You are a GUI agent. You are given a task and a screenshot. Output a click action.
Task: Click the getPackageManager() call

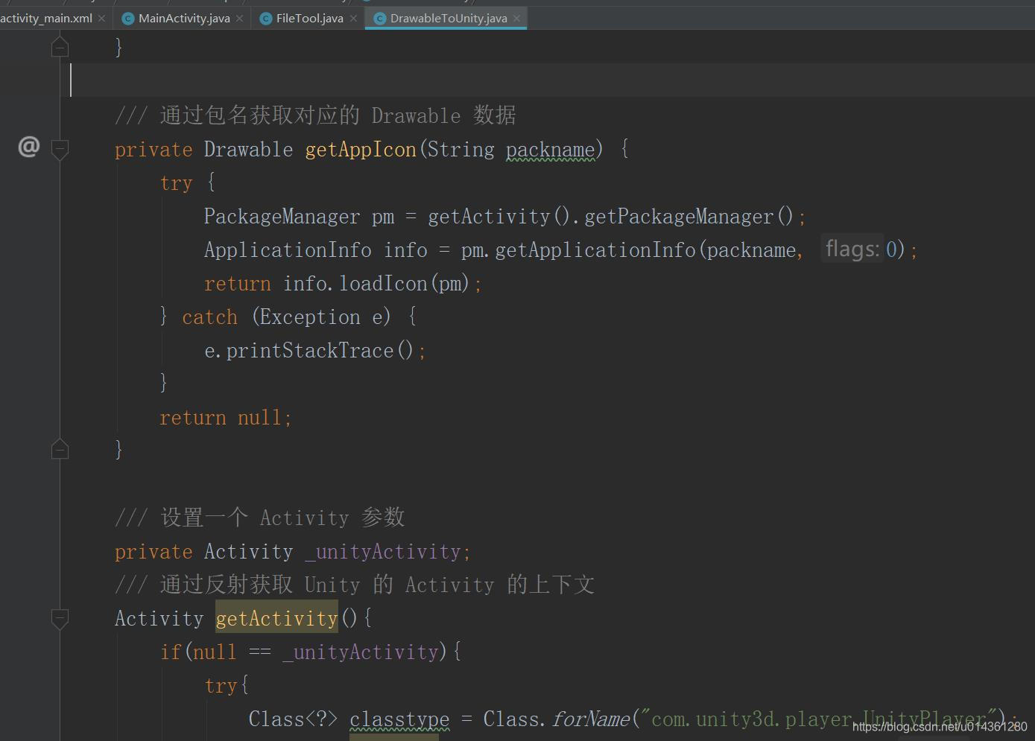pyautogui.click(x=689, y=217)
